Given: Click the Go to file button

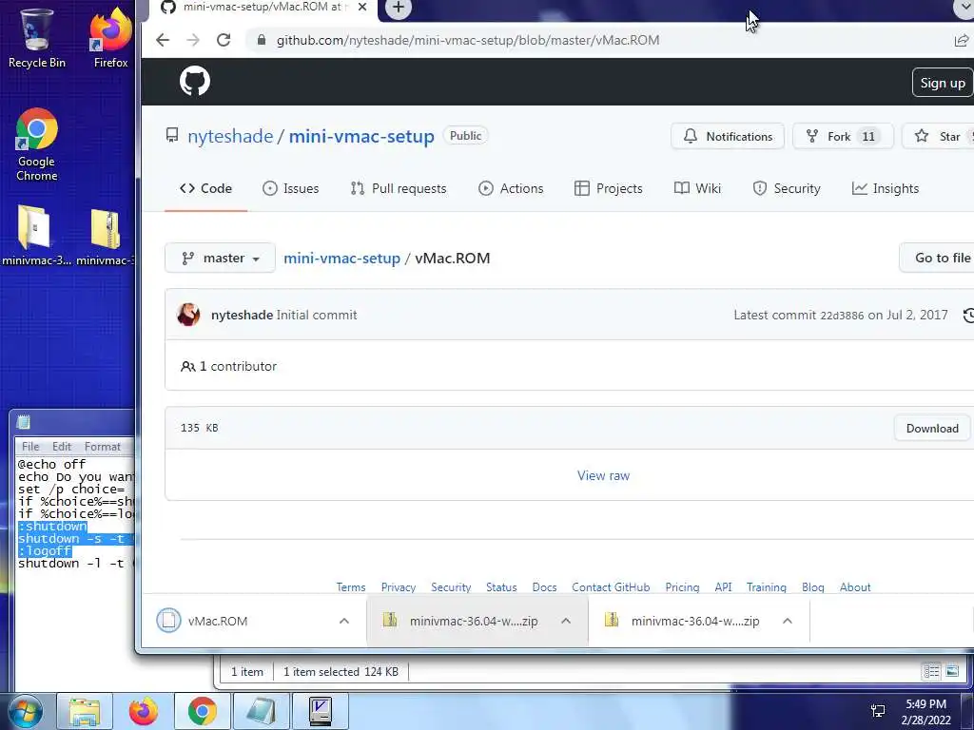Looking at the screenshot, I should coord(937,258).
